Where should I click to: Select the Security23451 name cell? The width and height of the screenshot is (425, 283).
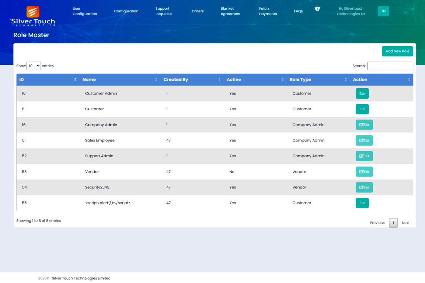(x=98, y=187)
